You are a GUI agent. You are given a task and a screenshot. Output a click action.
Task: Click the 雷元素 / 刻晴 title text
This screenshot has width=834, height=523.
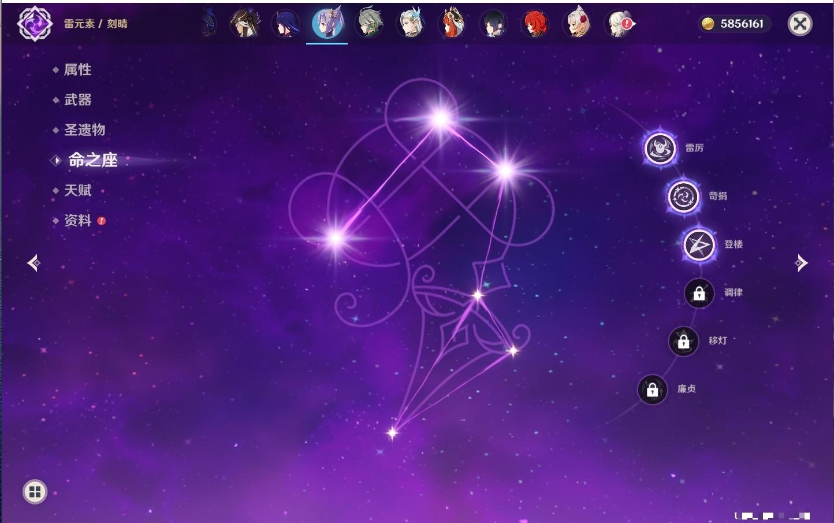click(95, 24)
